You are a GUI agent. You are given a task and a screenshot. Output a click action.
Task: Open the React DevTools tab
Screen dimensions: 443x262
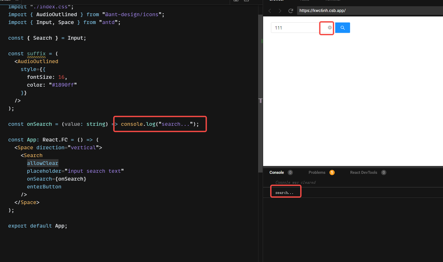pyautogui.click(x=363, y=172)
